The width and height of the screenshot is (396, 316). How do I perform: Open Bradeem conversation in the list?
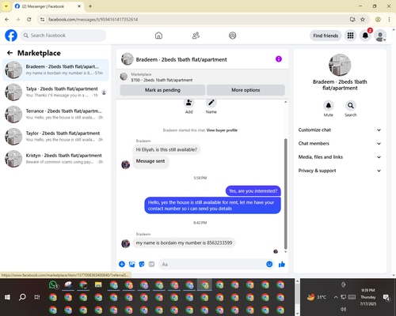tap(55, 70)
